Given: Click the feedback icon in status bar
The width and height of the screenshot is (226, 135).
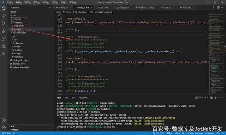Looking at the screenshot, I should 218,133.
